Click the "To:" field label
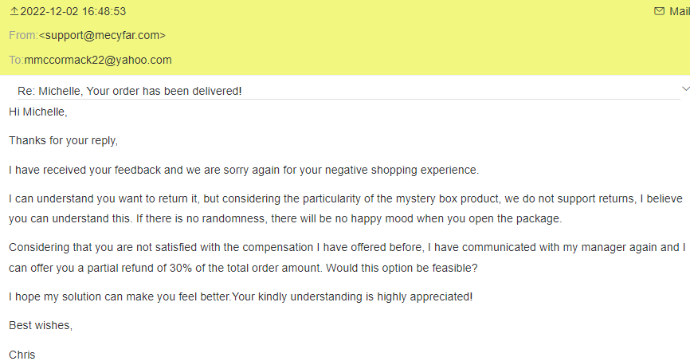 tap(16, 60)
